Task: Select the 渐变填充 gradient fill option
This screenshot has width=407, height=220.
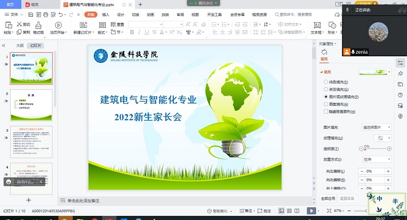Action: point(326,89)
